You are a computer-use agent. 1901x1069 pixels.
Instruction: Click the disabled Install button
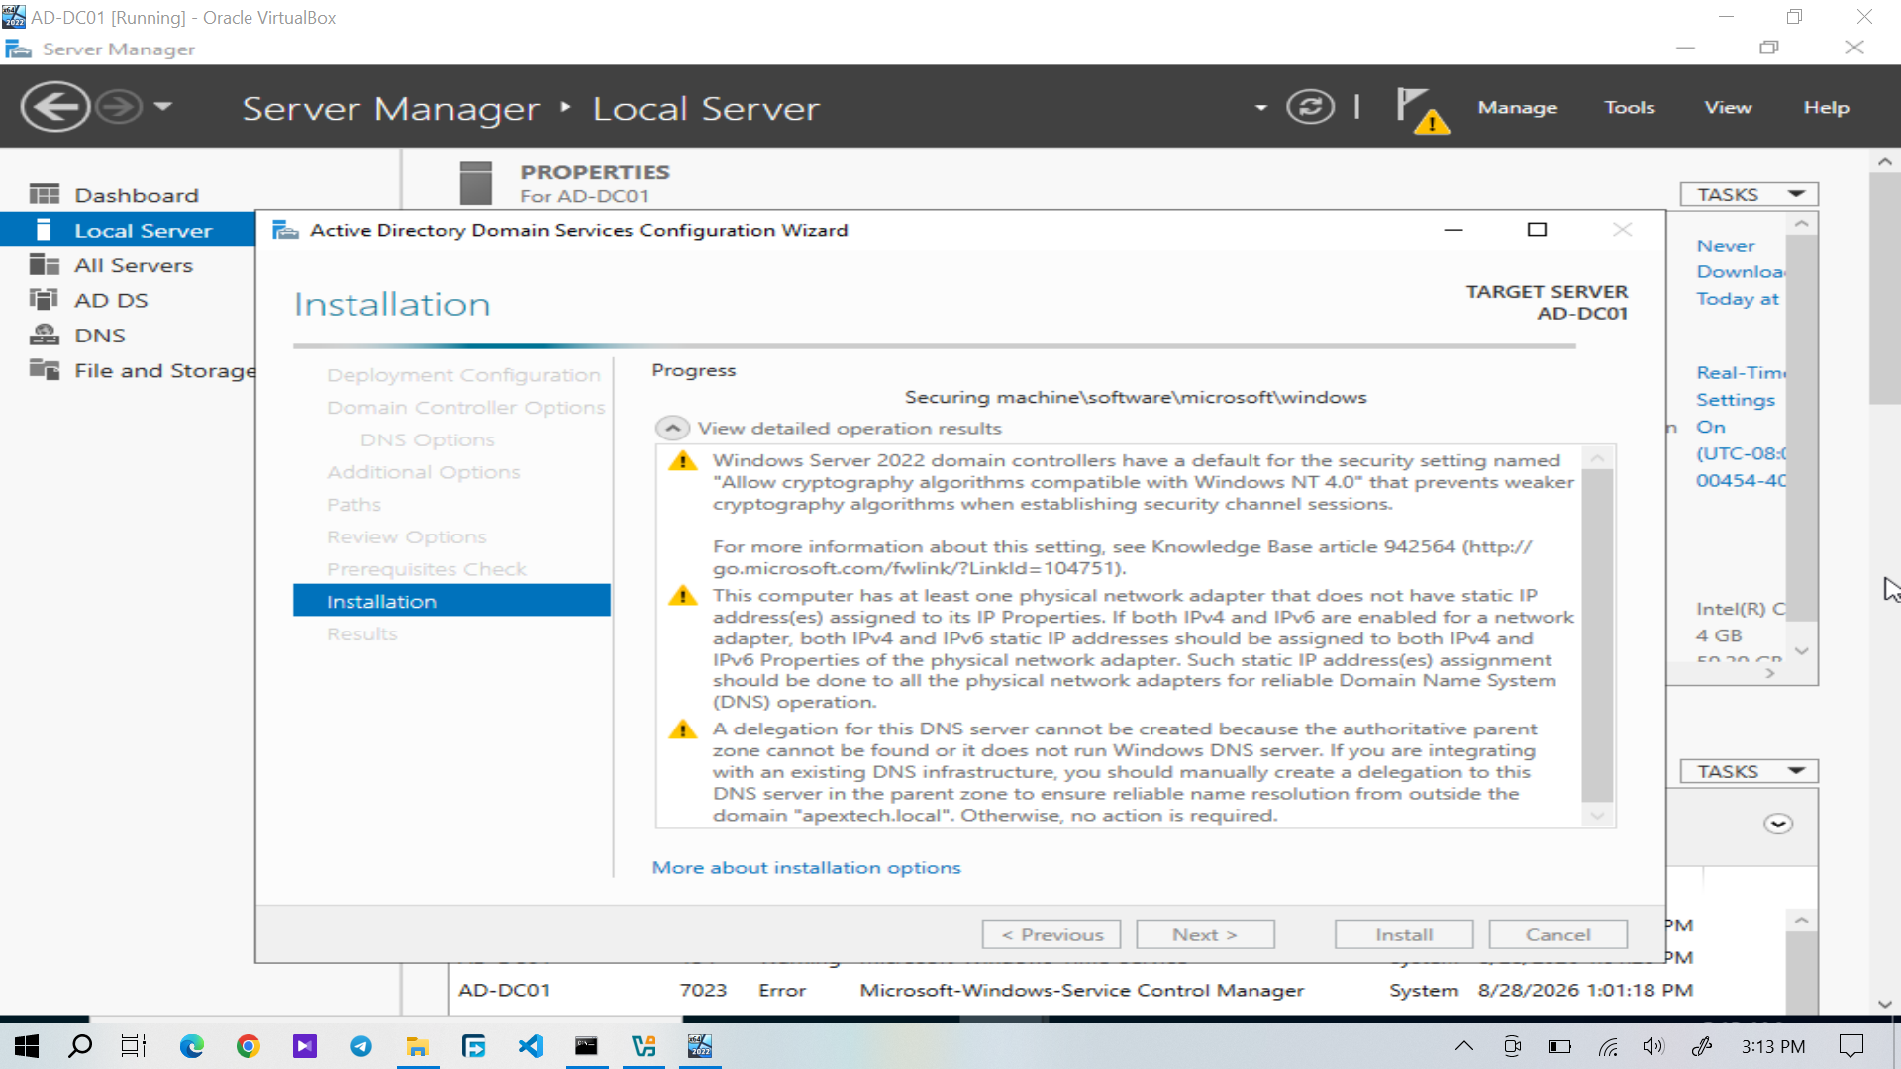tap(1403, 934)
